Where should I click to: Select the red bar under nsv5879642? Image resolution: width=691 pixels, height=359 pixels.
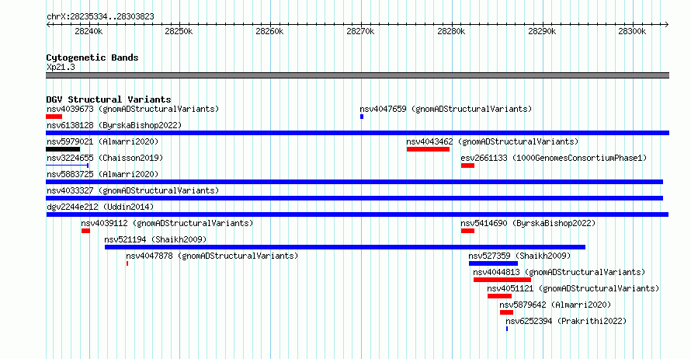[506, 312]
